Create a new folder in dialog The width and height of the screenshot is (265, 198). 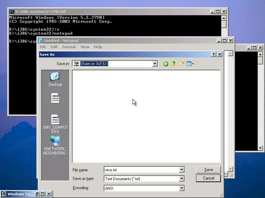[x=181, y=64]
